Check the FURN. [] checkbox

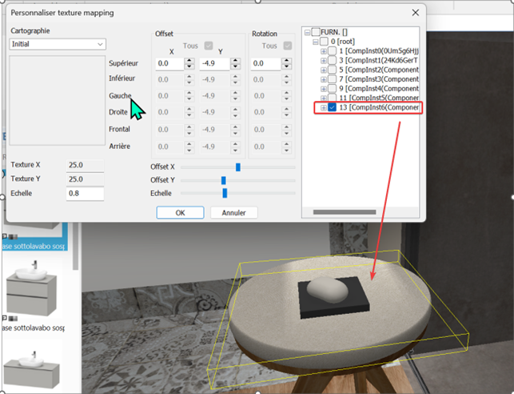316,32
